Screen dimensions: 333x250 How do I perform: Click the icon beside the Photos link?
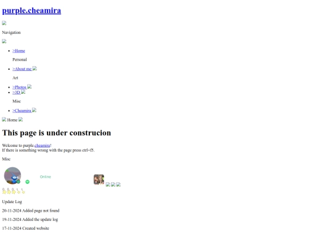pos(30,87)
